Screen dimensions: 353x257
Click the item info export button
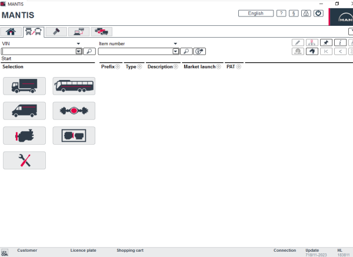[199, 51]
